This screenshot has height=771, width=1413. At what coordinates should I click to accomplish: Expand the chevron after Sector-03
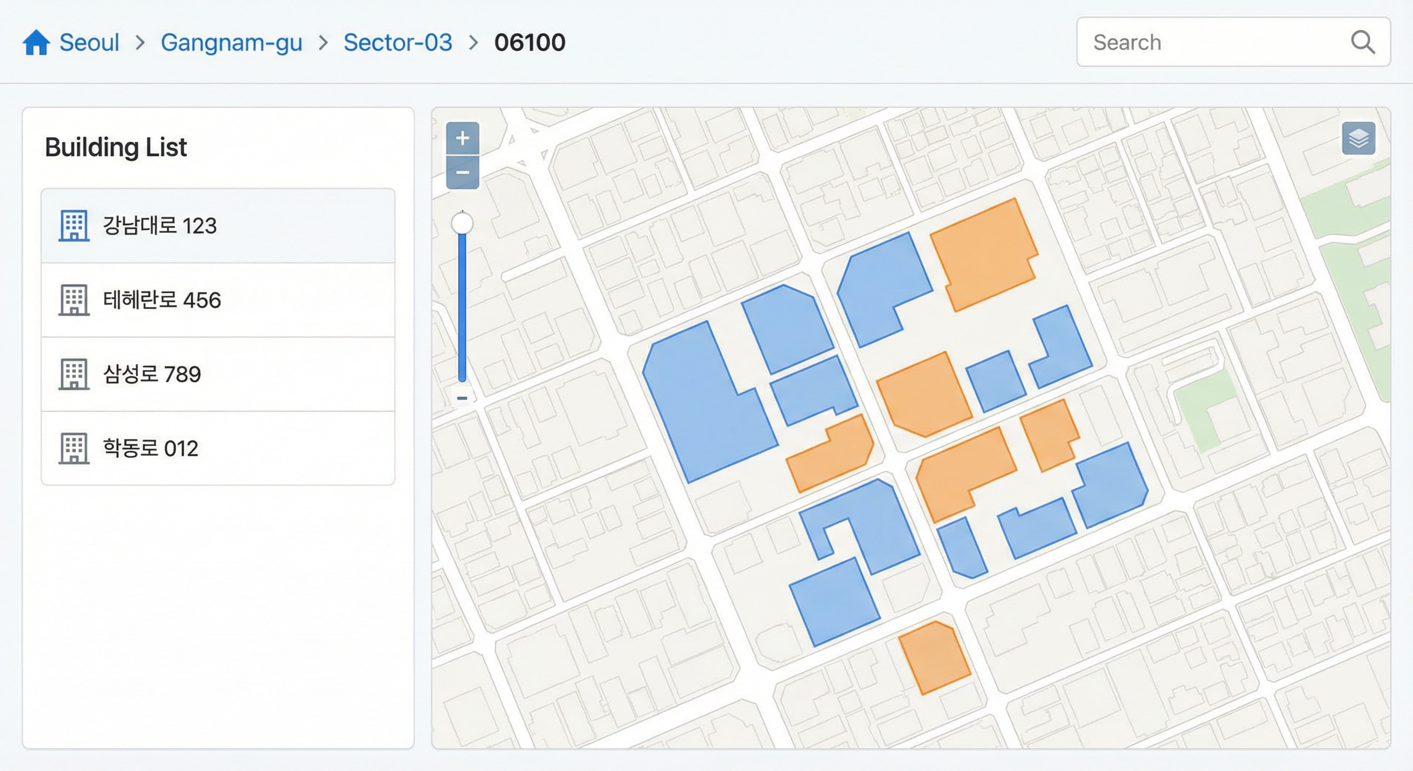473,43
